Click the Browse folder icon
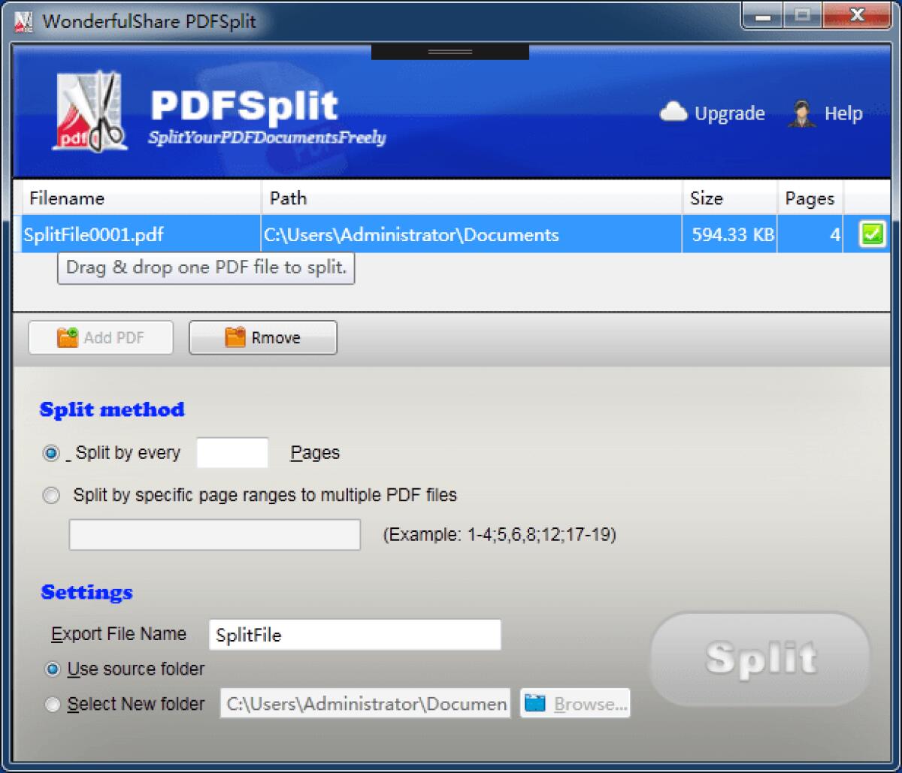This screenshot has height=773, width=902. point(535,703)
